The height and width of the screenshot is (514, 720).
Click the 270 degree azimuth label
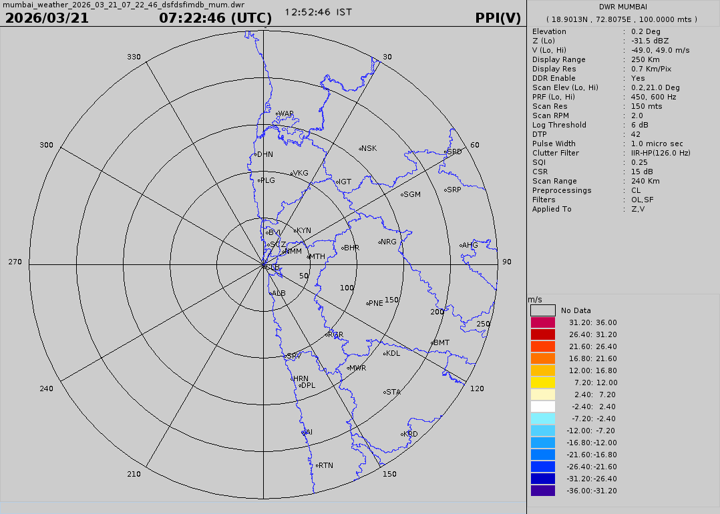(x=15, y=262)
